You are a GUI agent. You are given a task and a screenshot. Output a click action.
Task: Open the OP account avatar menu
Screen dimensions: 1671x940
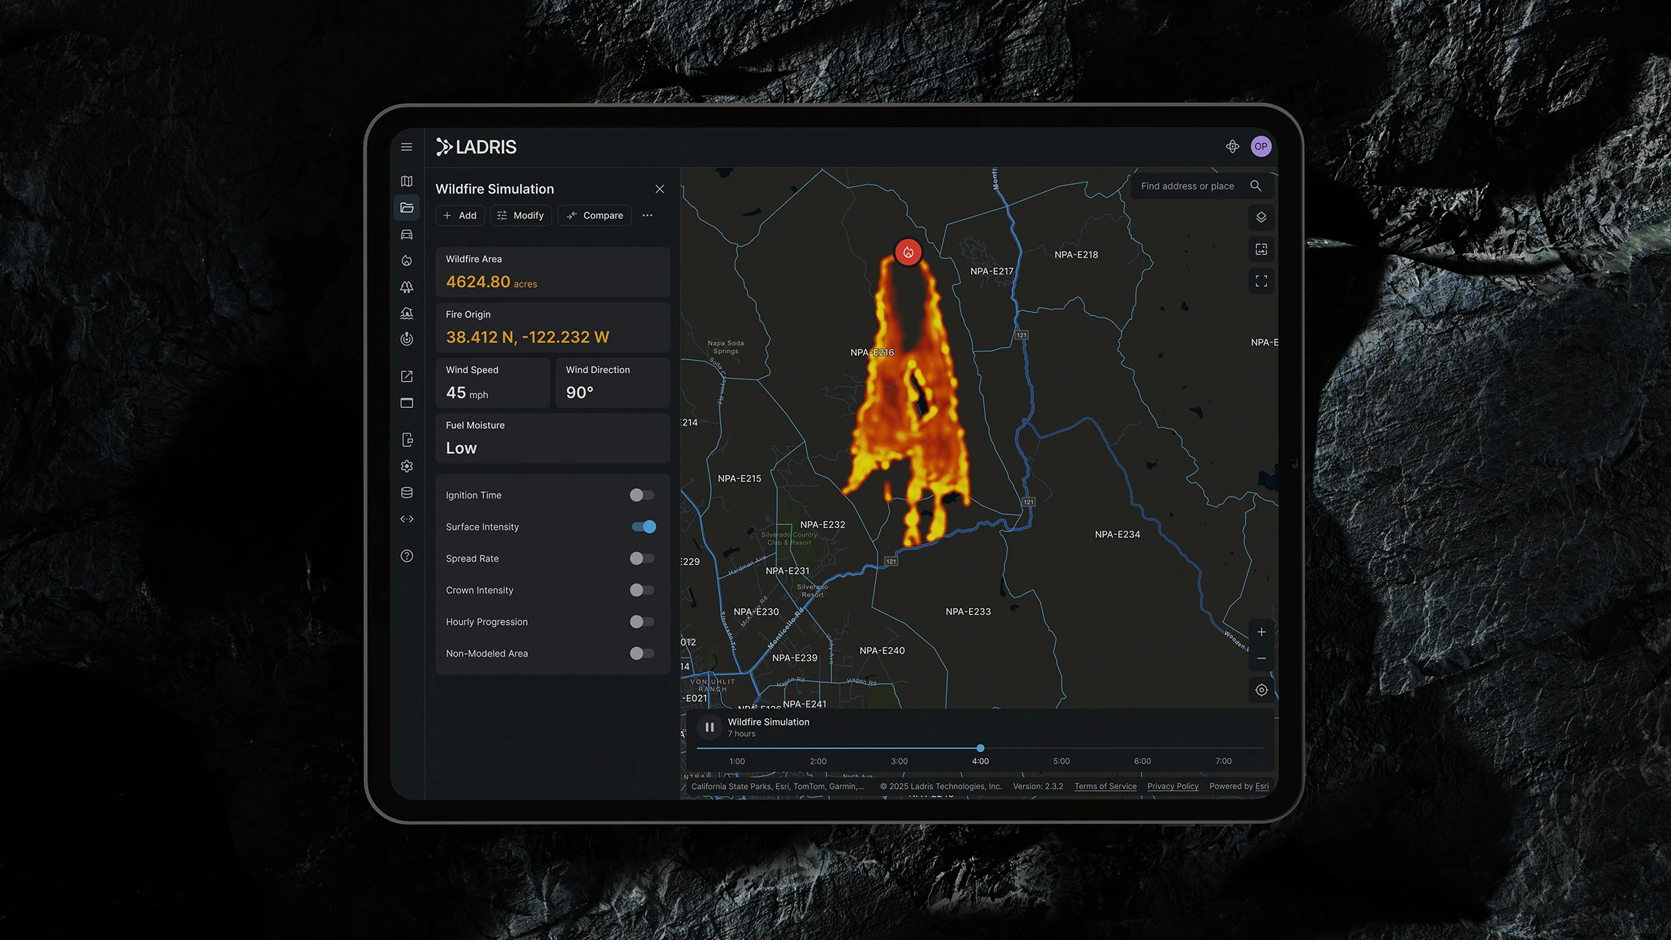tap(1262, 146)
